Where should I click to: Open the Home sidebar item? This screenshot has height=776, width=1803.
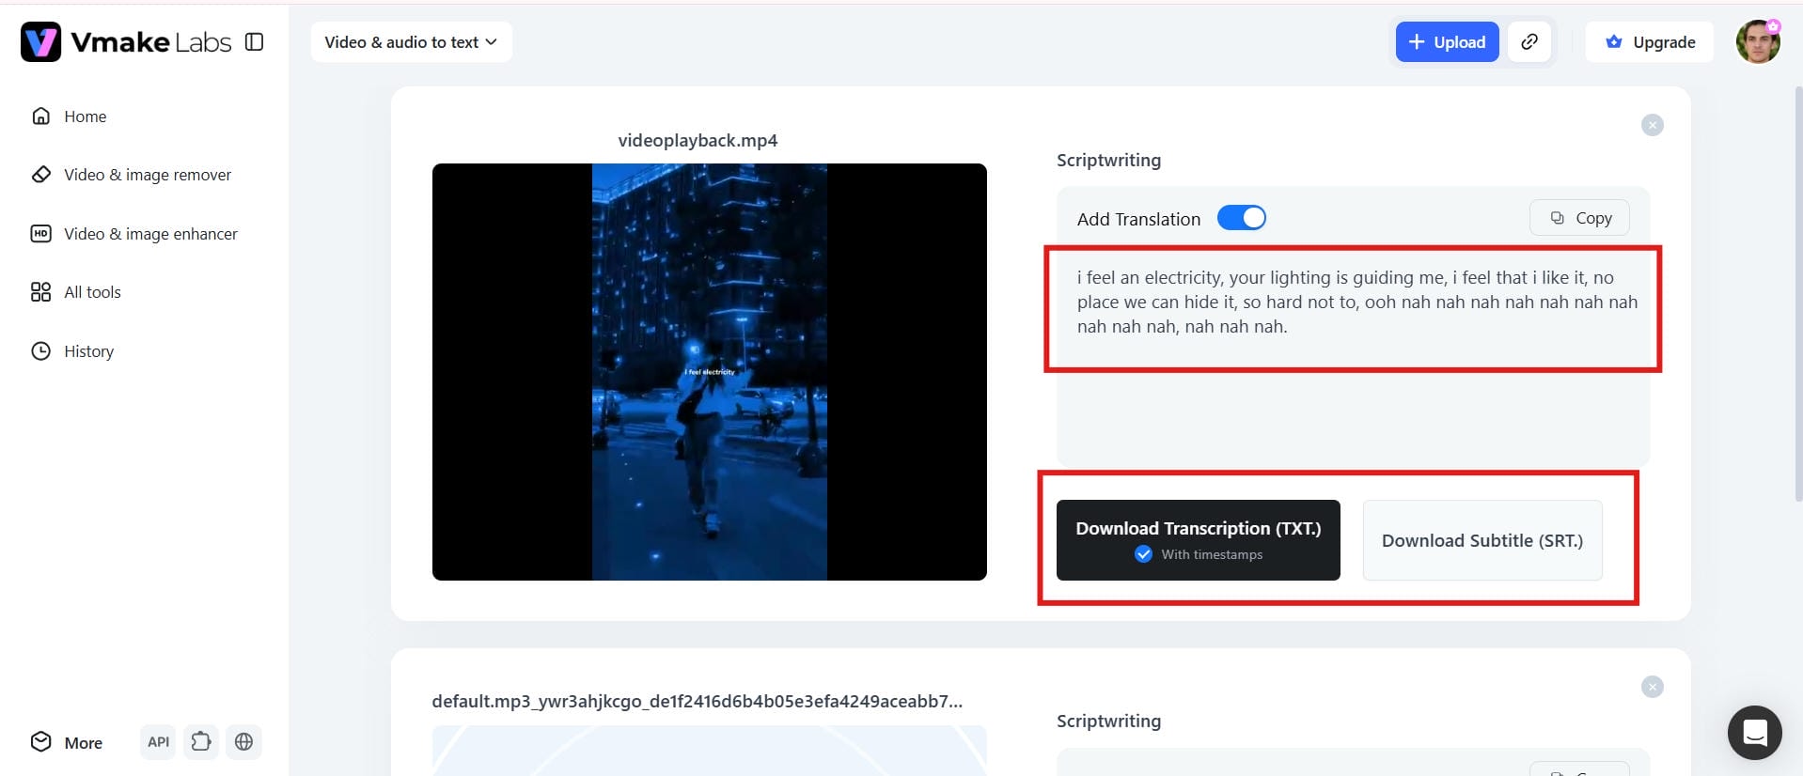coord(85,116)
